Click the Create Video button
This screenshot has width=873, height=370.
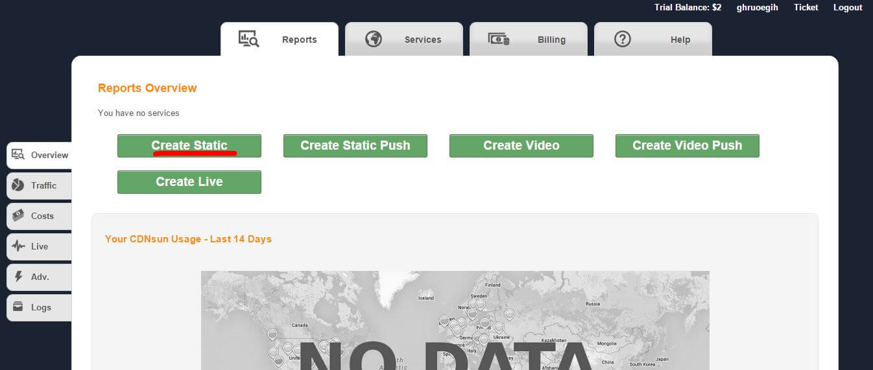pos(521,146)
